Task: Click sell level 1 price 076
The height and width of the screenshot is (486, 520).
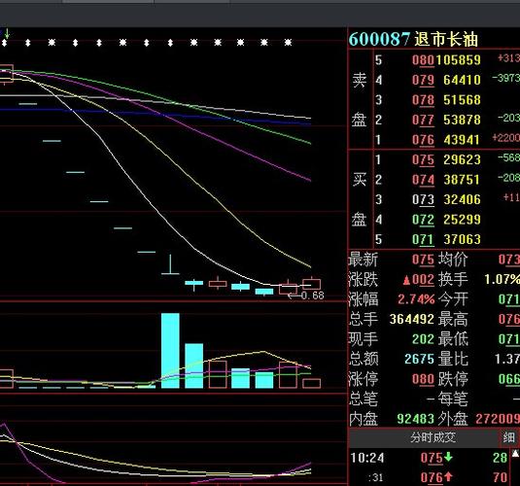Action: point(423,140)
